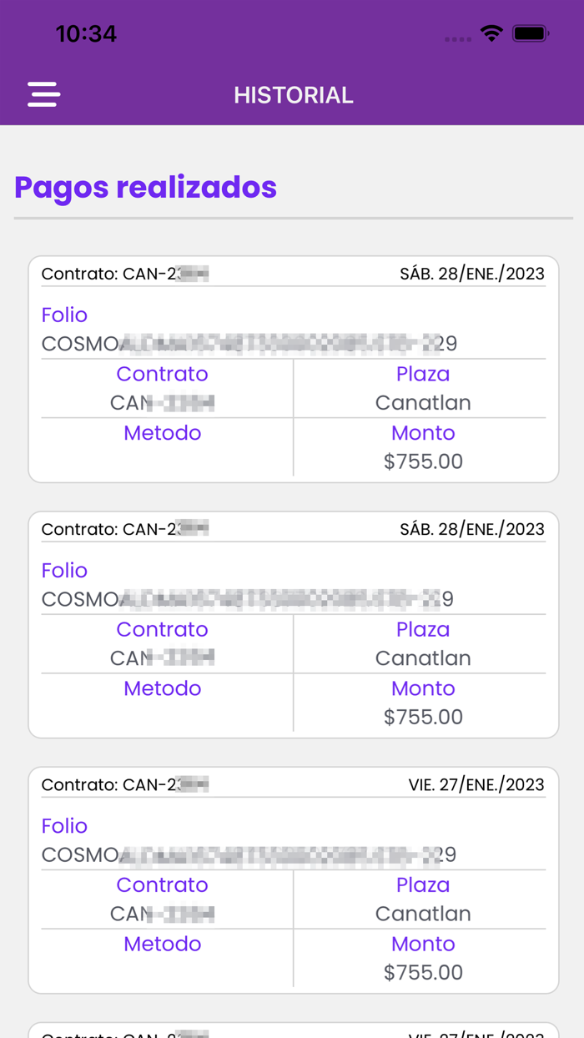Tap the cellular signal dots icon
The width and height of the screenshot is (584, 1038).
[x=458, y=38]
